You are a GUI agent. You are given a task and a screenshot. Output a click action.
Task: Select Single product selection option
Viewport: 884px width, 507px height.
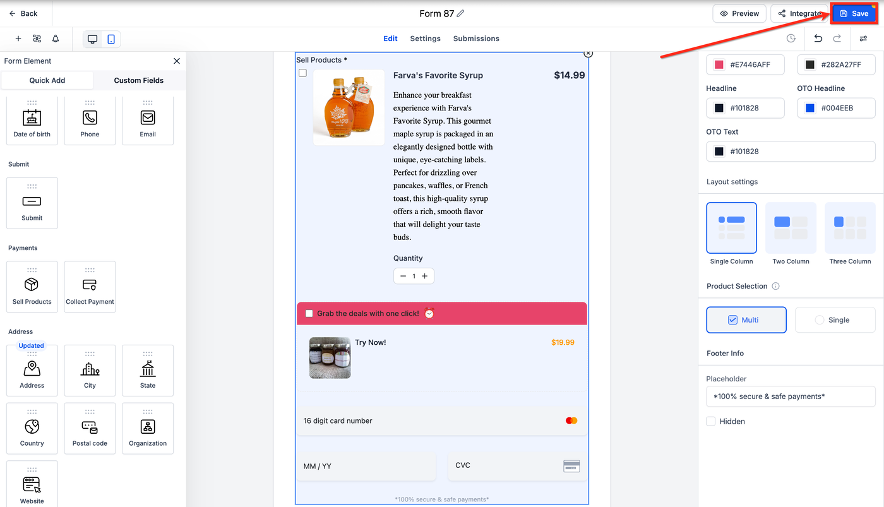click(x=835, y=320)
